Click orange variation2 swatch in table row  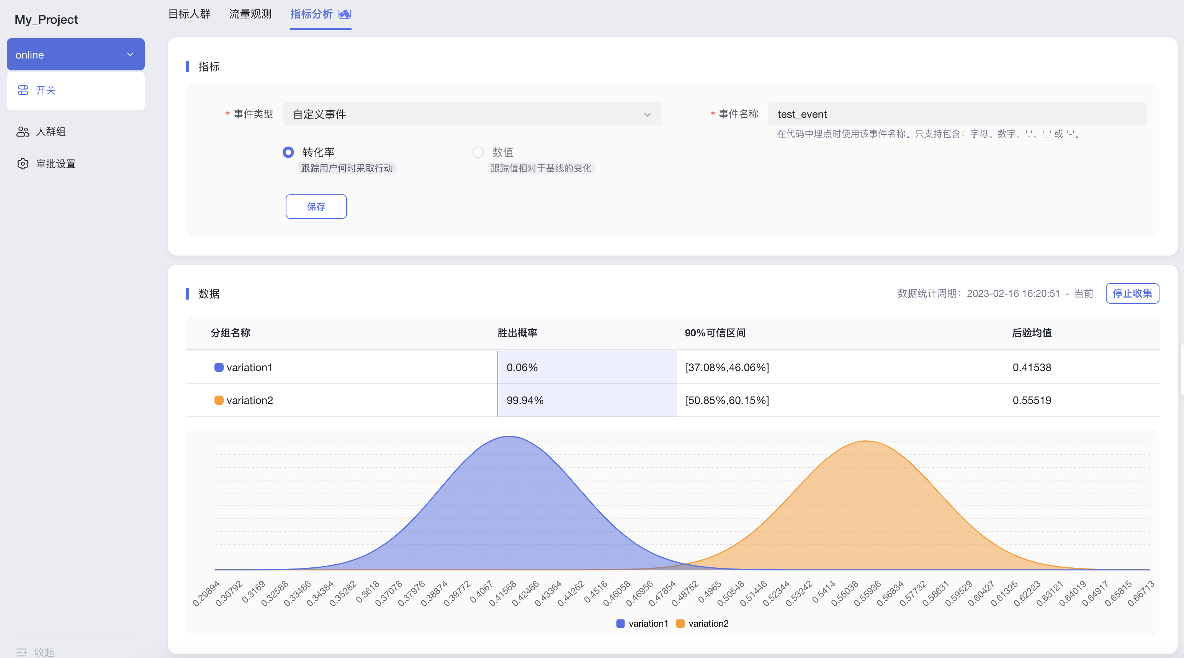tap(219, 401)
